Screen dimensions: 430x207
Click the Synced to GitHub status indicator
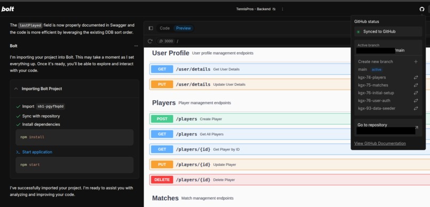pyautogui.click(x=388, y=31)
